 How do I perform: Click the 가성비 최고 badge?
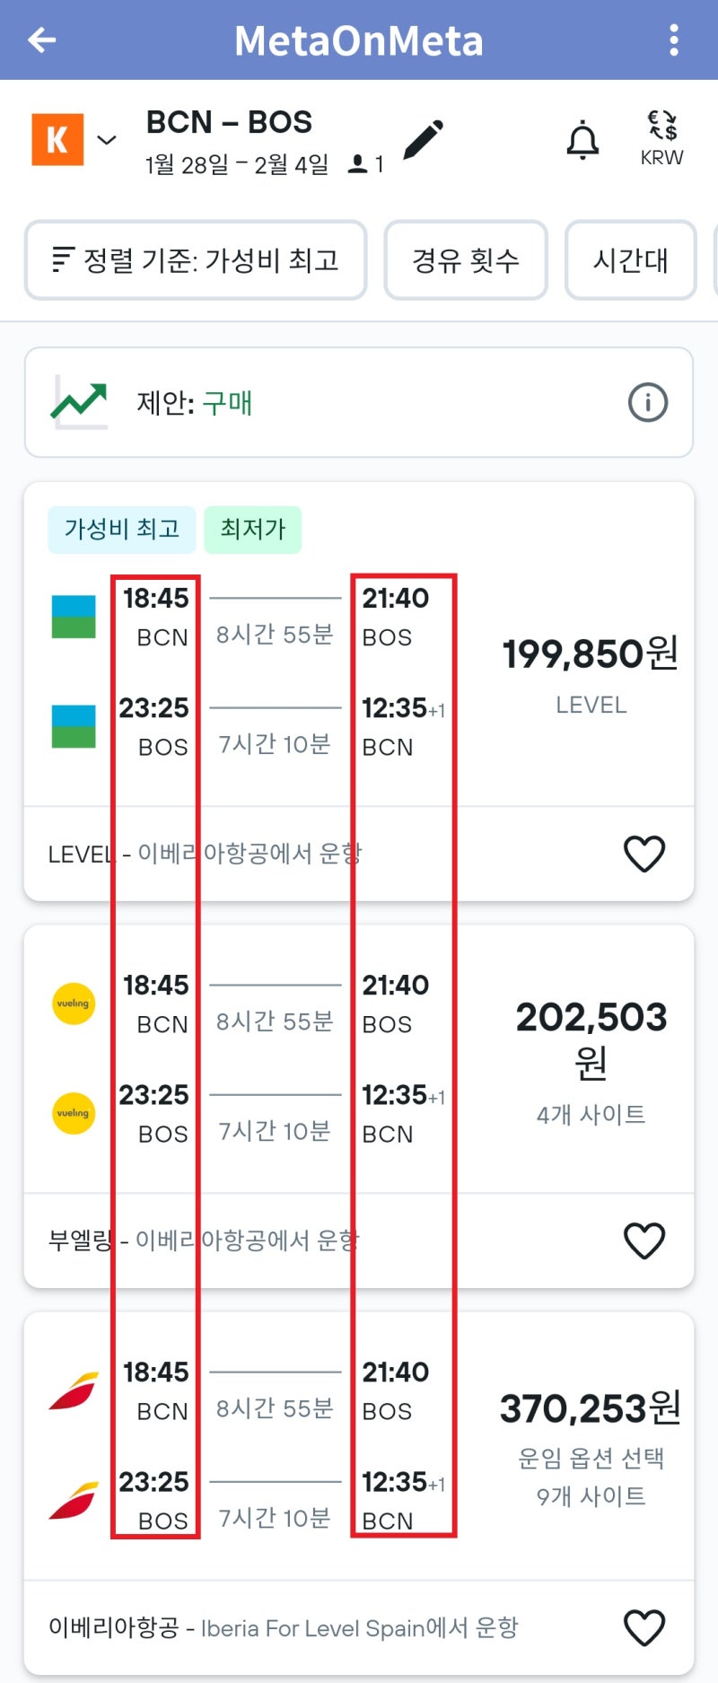tap(122, 530)
